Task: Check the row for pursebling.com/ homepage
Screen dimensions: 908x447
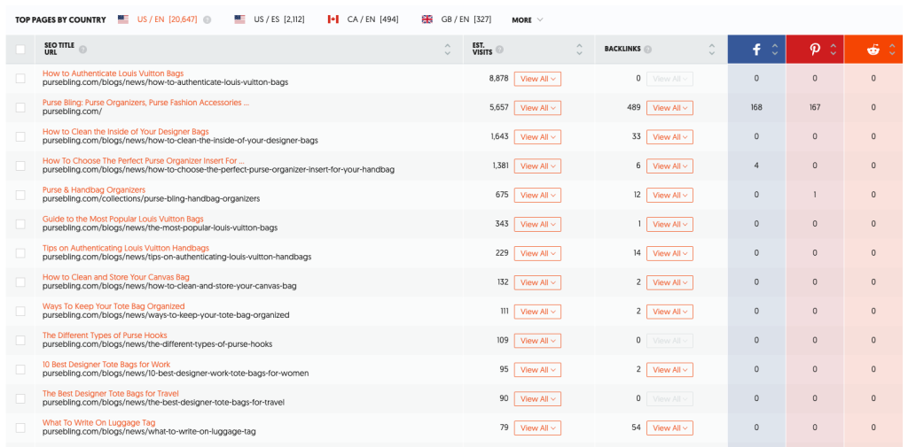Action: pyautogui.click(x=20, y=108)
